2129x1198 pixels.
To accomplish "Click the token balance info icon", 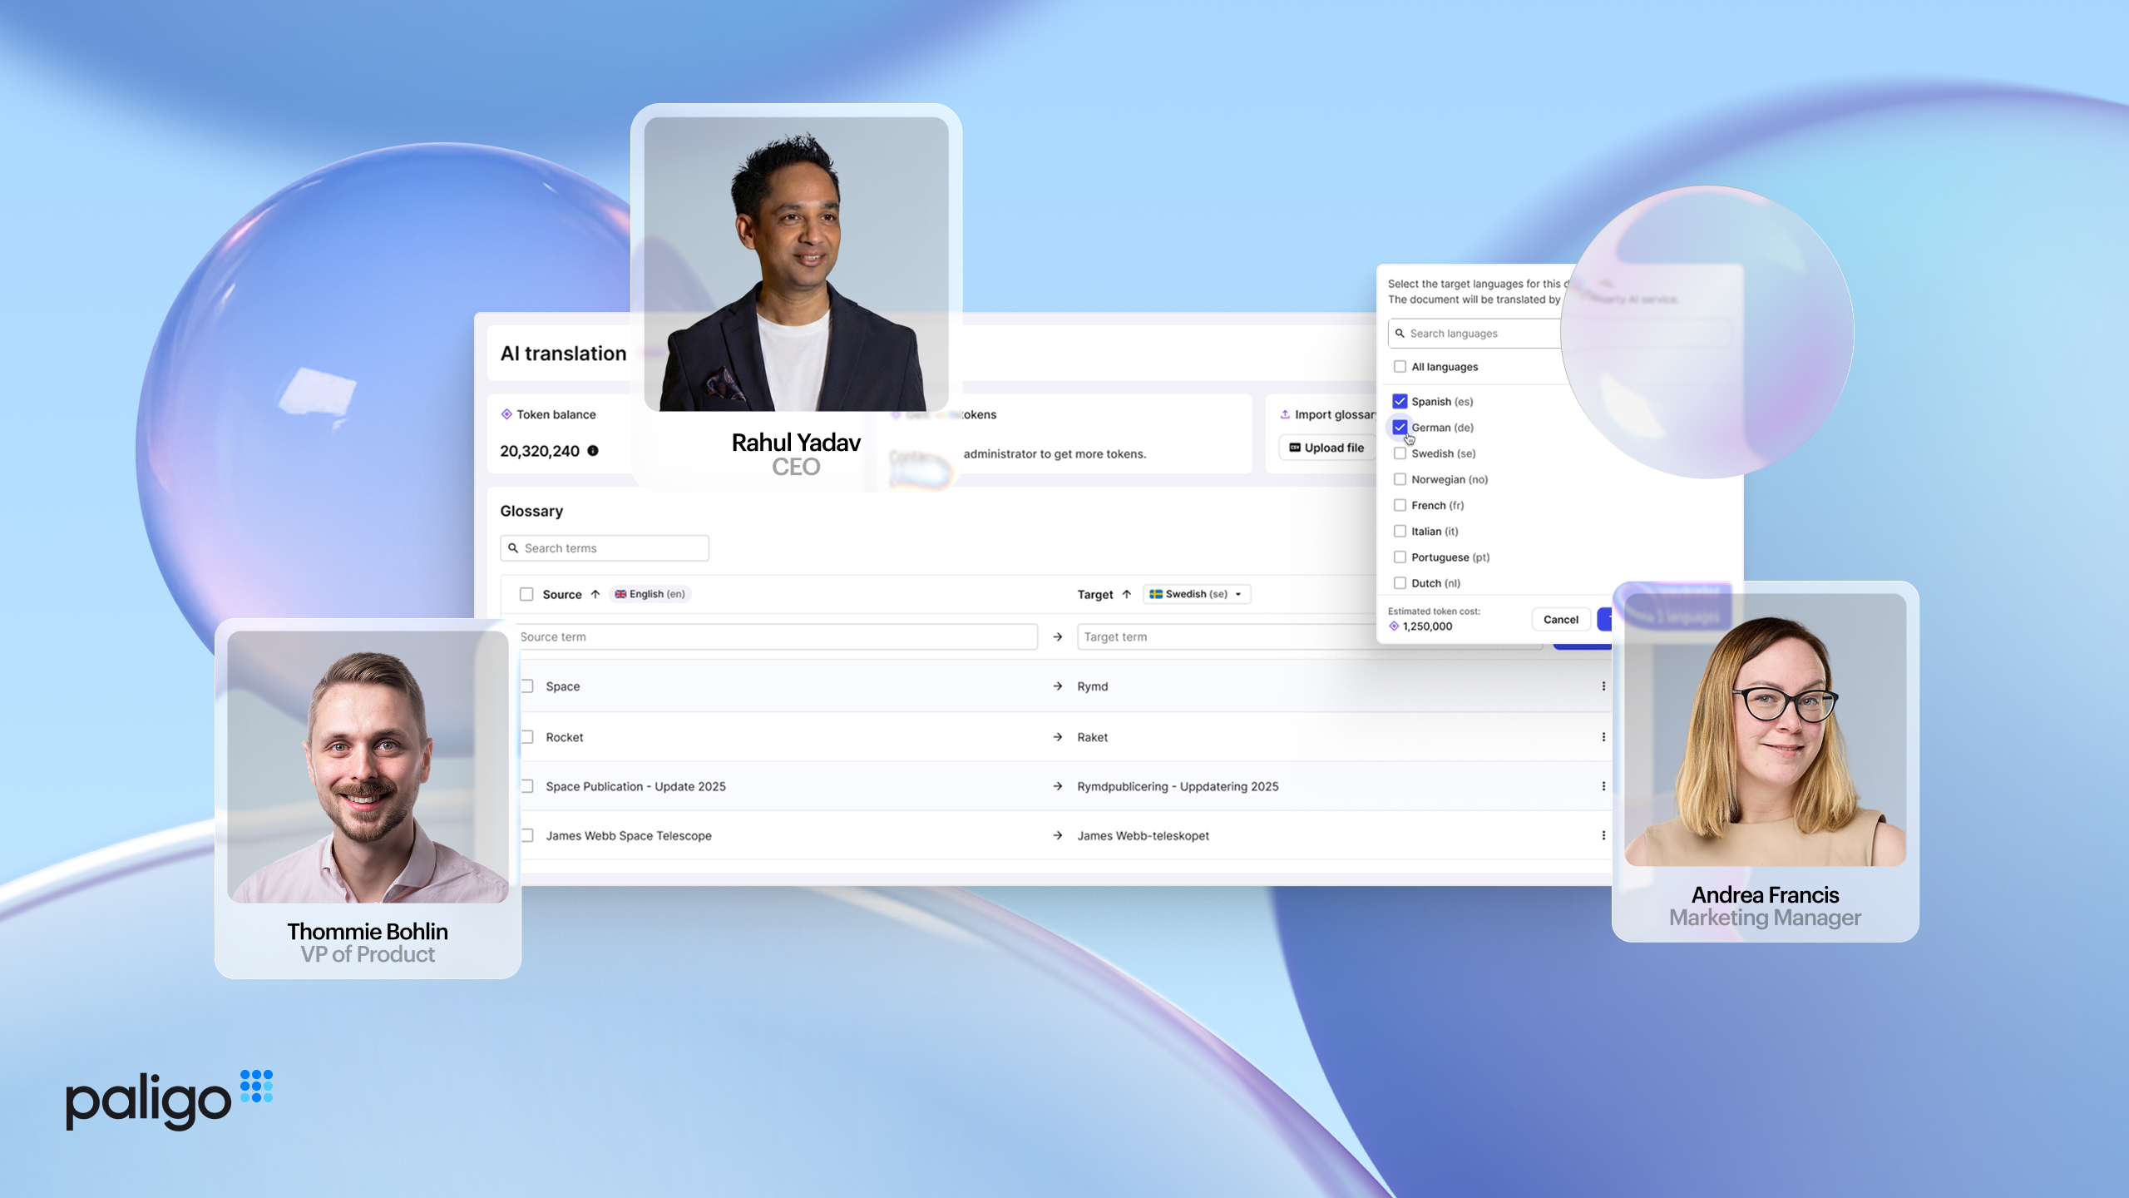I will click(591, 450).
